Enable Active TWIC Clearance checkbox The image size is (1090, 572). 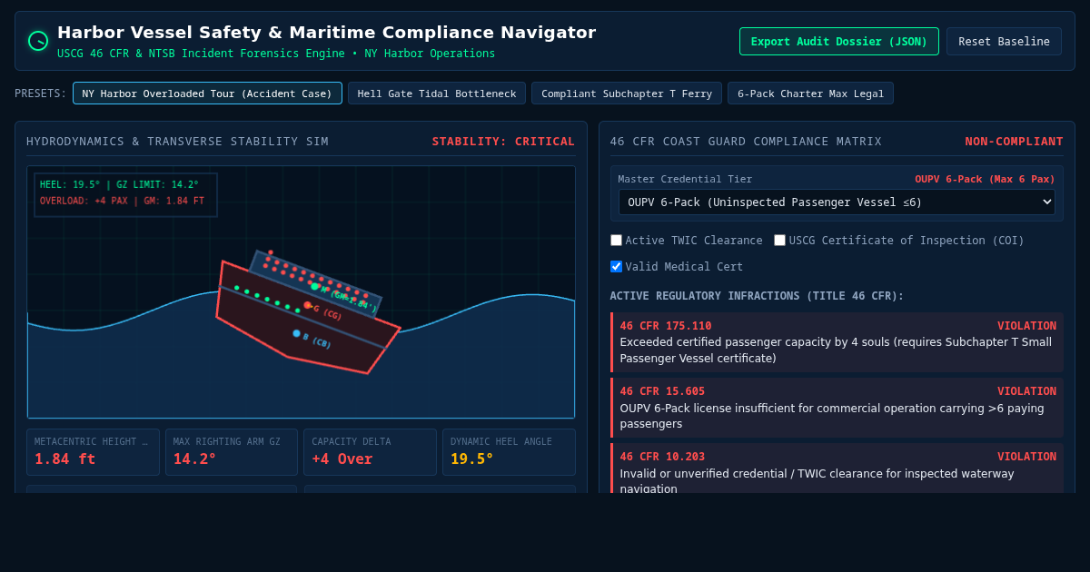616,241
